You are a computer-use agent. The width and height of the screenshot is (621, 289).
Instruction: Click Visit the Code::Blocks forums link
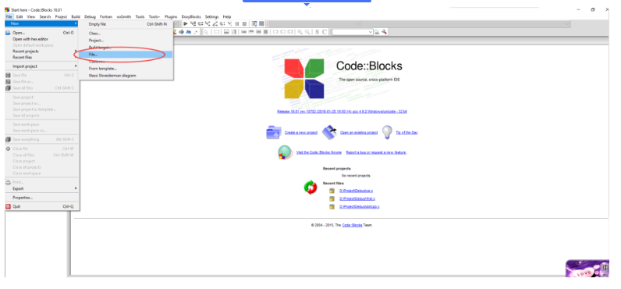click(319, 152)
